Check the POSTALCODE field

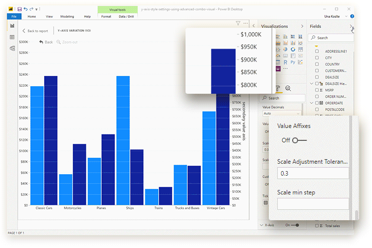tap(317, 110)
